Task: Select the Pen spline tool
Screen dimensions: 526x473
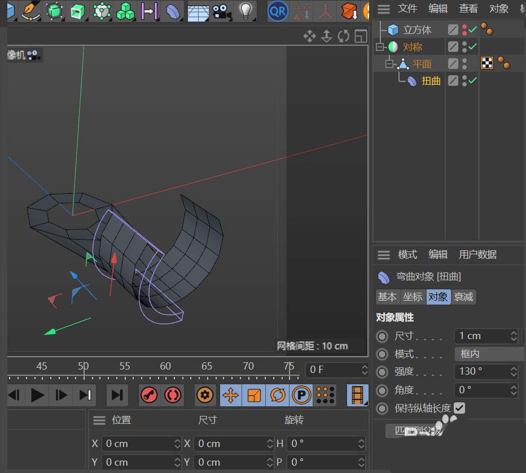Action: pyautogui.click(x=30, y=10)
